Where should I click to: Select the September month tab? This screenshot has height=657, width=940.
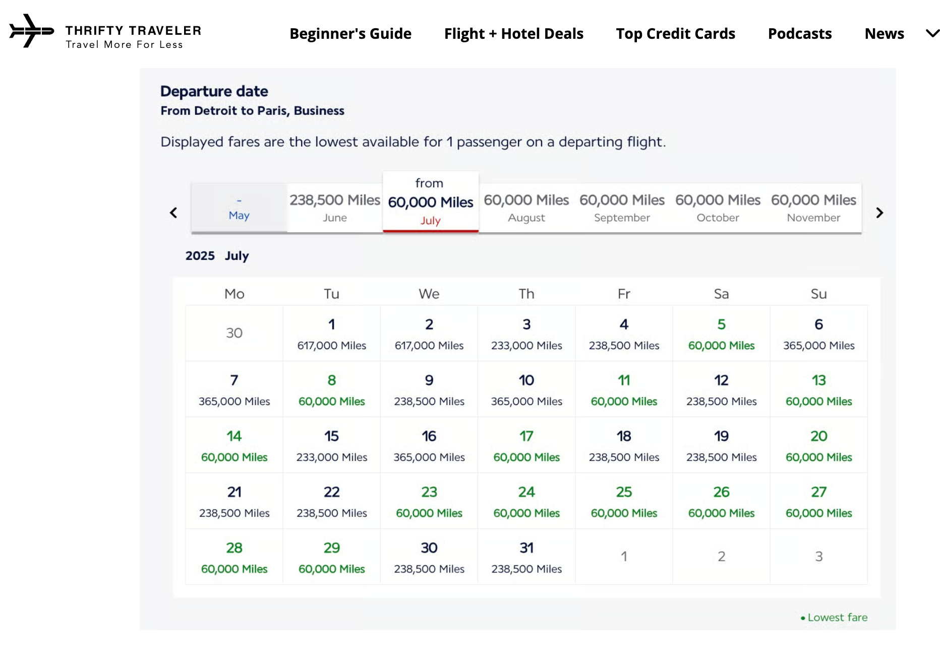pyautogui.click(x=622, y=208)
